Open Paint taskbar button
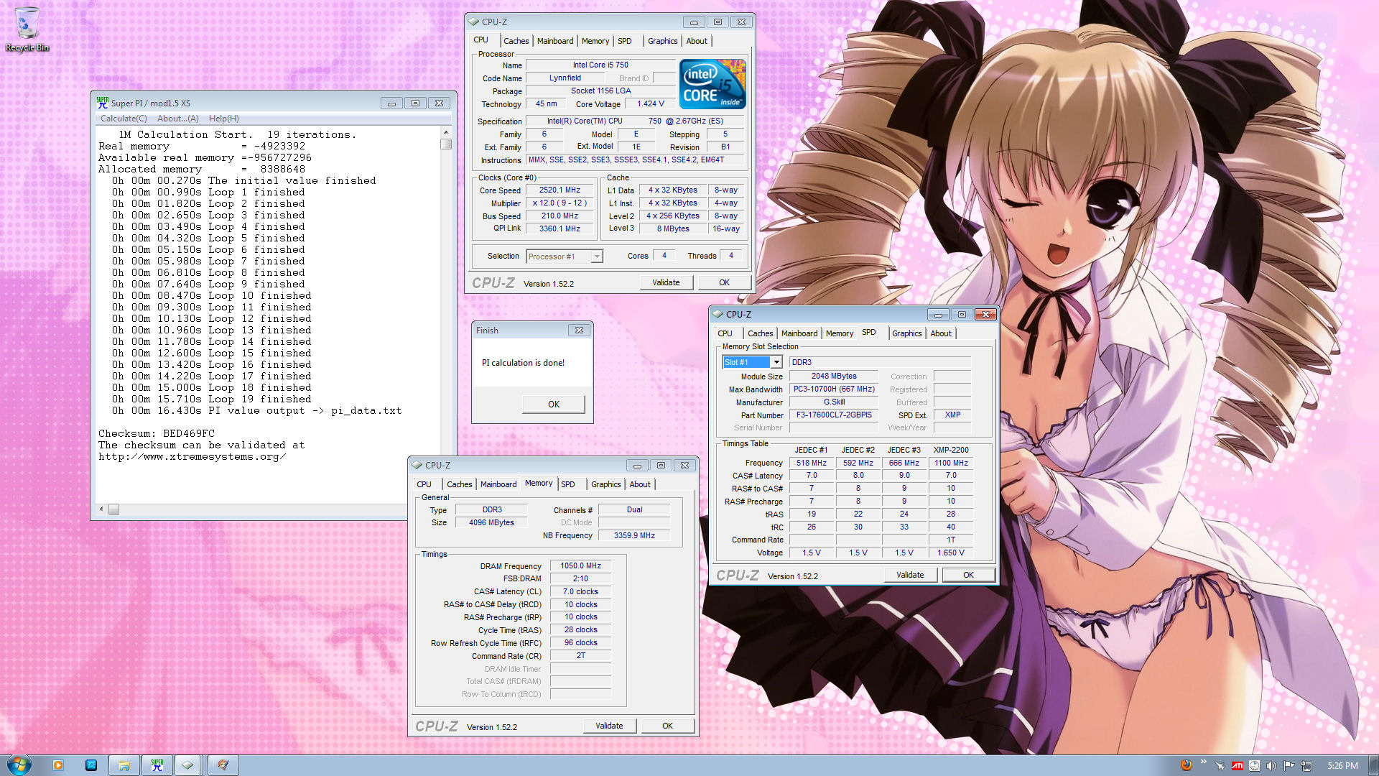This screenshot has height=776, width=1379. pos(223,765)
